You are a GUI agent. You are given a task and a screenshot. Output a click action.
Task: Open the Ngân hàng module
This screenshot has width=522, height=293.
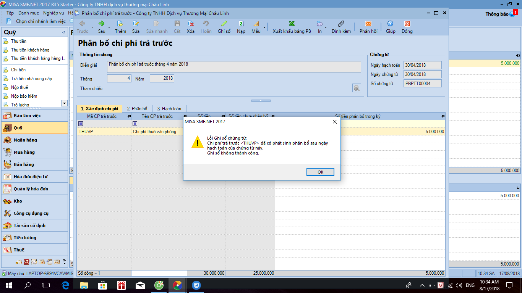click(34, 140)
